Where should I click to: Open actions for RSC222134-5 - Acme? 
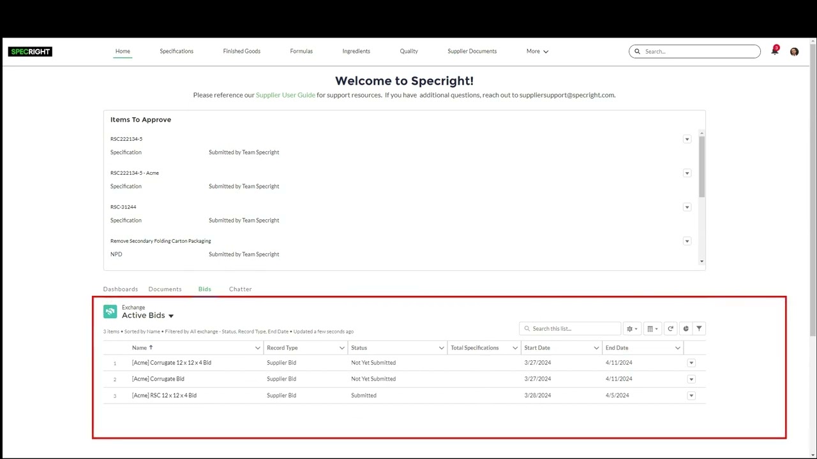point(687,173)
